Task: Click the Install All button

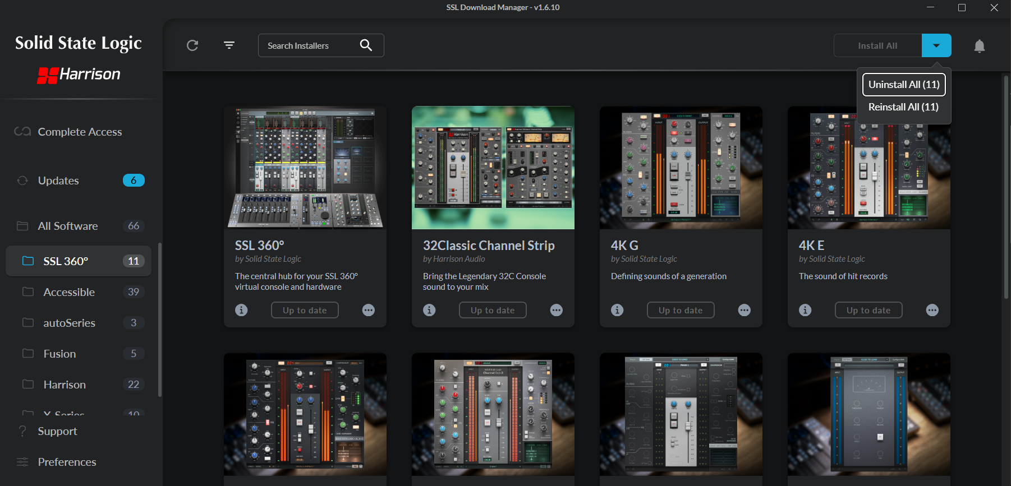Action: pos(877,45)
